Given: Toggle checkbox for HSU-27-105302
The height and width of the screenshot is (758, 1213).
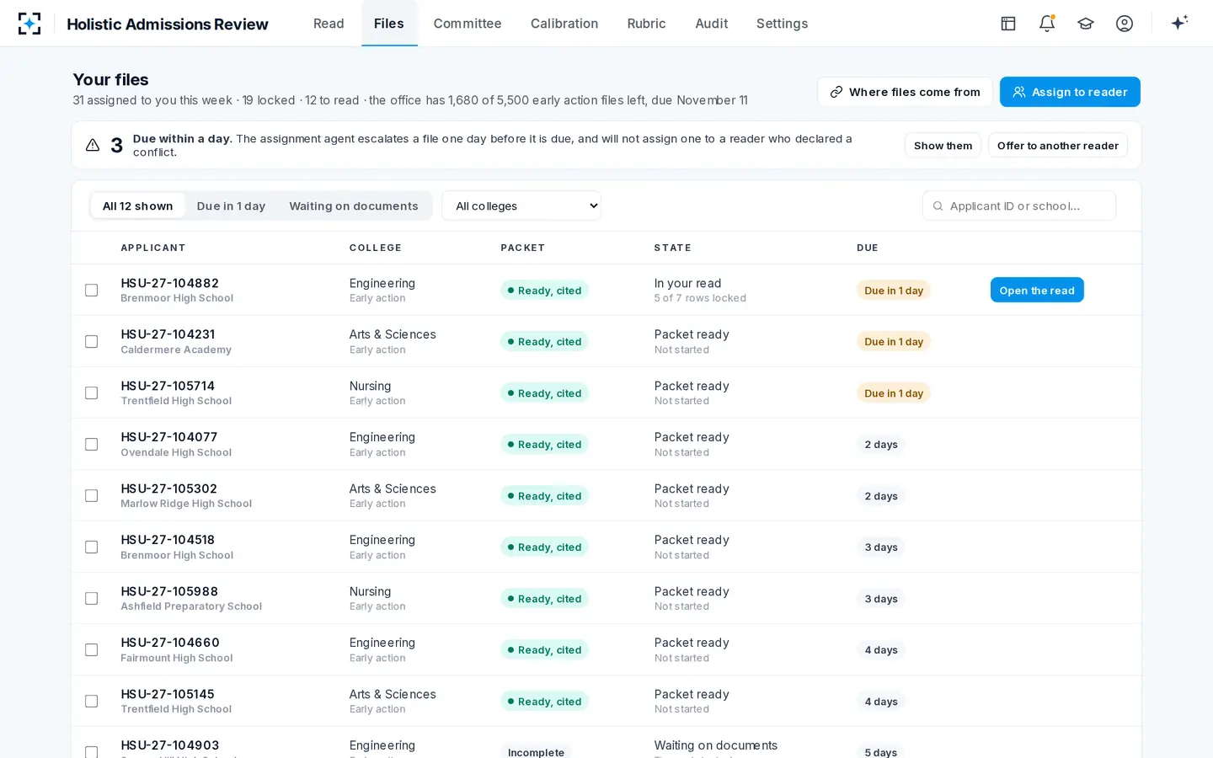Looking at the screenshot, I should [x=91, y=496].
